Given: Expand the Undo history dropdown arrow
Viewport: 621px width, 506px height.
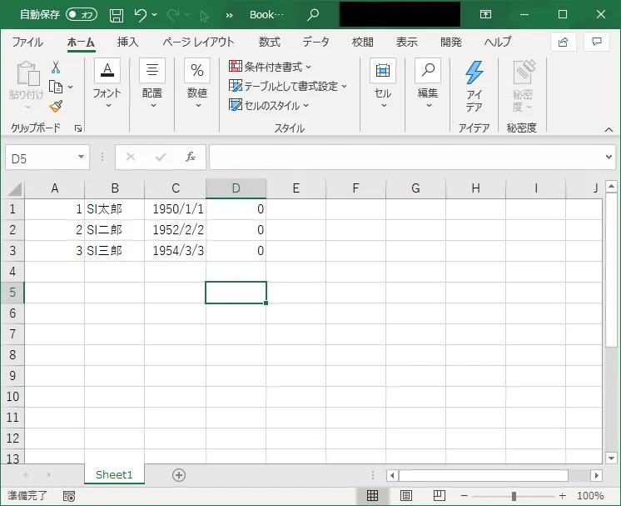Looking at the screenshot, I should tap(155, 15).
